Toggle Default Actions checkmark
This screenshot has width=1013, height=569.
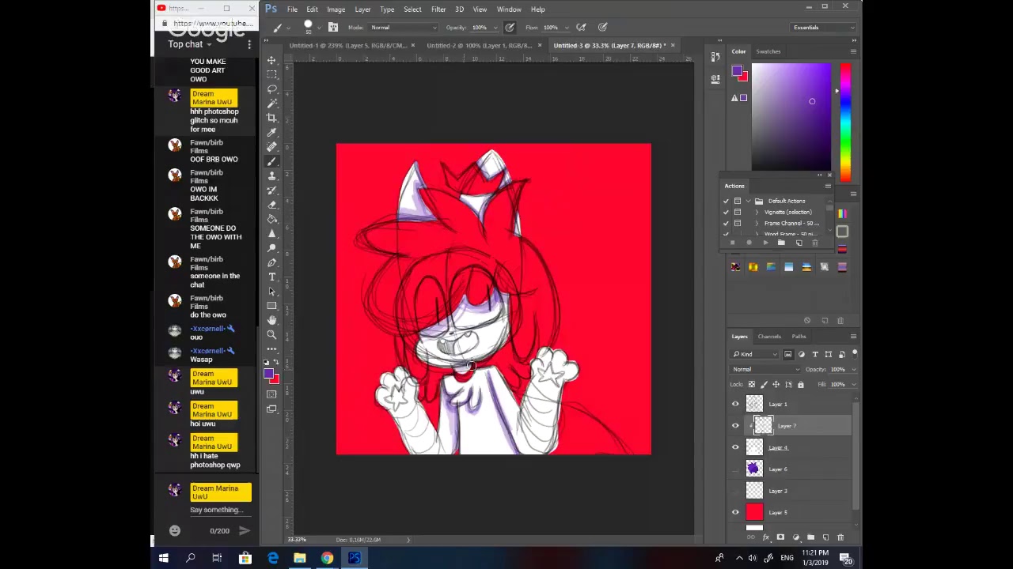(x=726, y=201)
